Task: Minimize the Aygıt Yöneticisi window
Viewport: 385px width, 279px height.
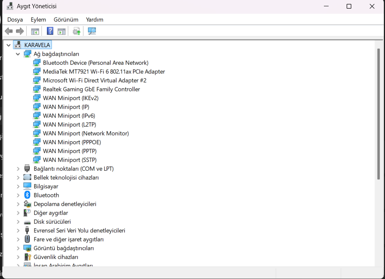Action: click(326, 6)
